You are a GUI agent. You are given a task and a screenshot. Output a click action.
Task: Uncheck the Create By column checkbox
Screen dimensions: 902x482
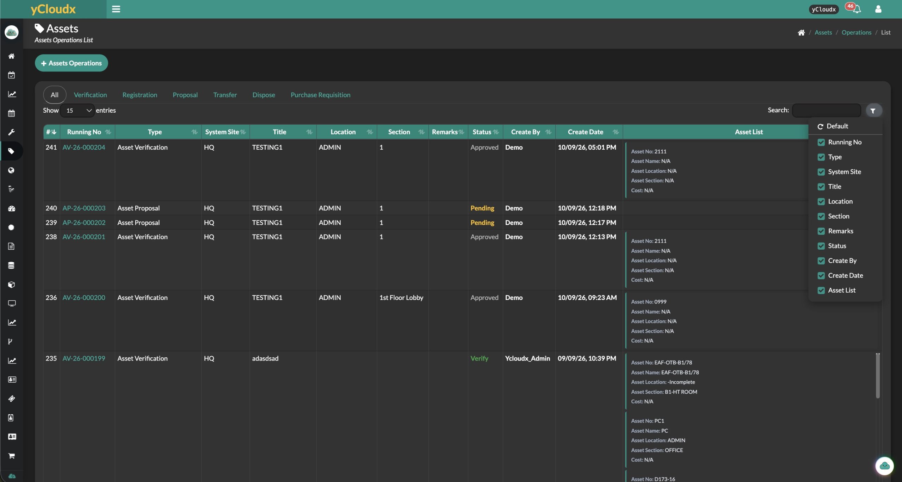(821, 261)
